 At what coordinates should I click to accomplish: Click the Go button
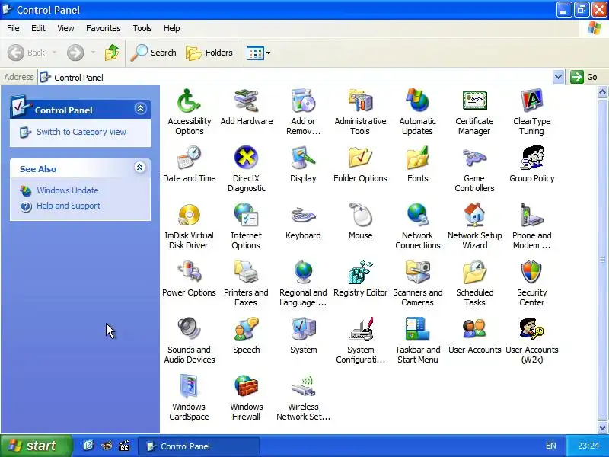pos(585,77)
